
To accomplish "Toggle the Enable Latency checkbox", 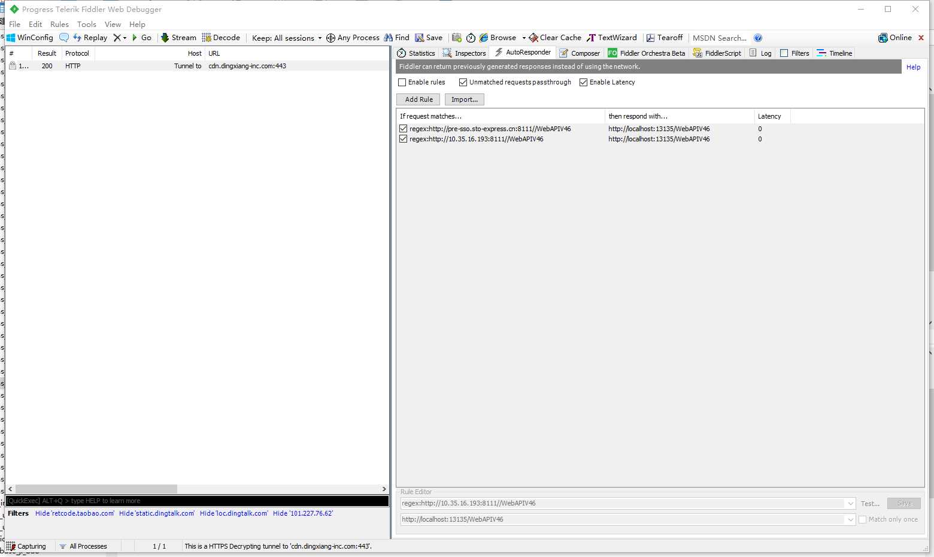I will (x=583, y=83).
